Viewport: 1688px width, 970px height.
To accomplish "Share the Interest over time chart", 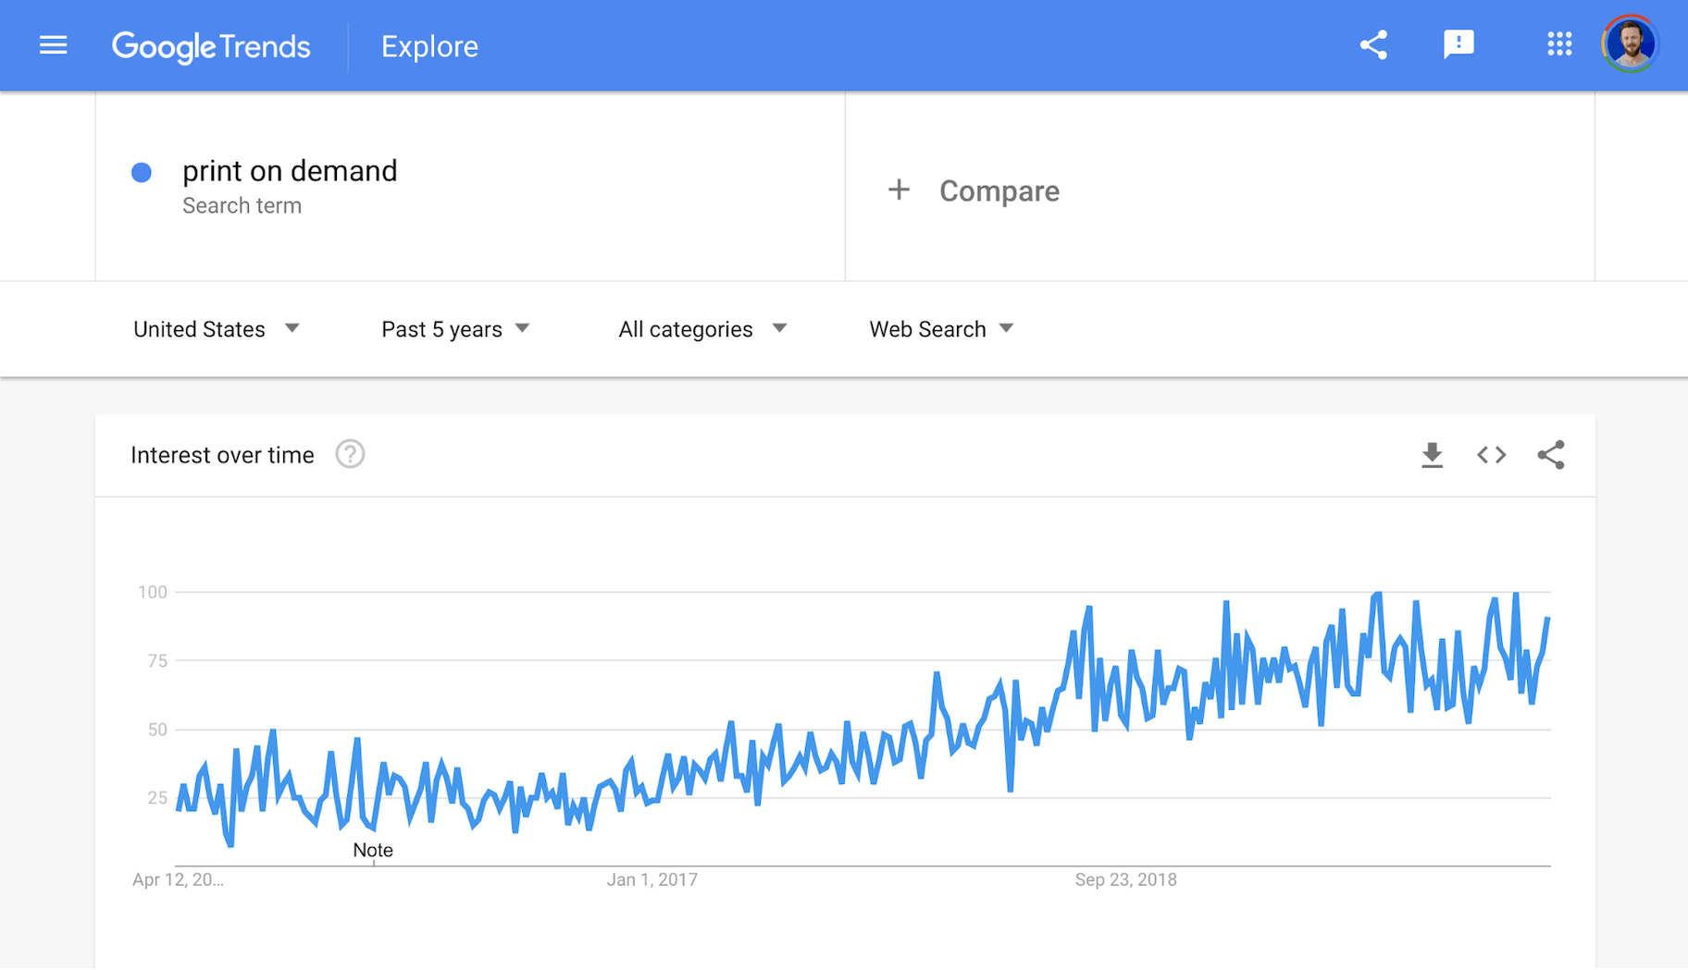I will coord(1551,455).
